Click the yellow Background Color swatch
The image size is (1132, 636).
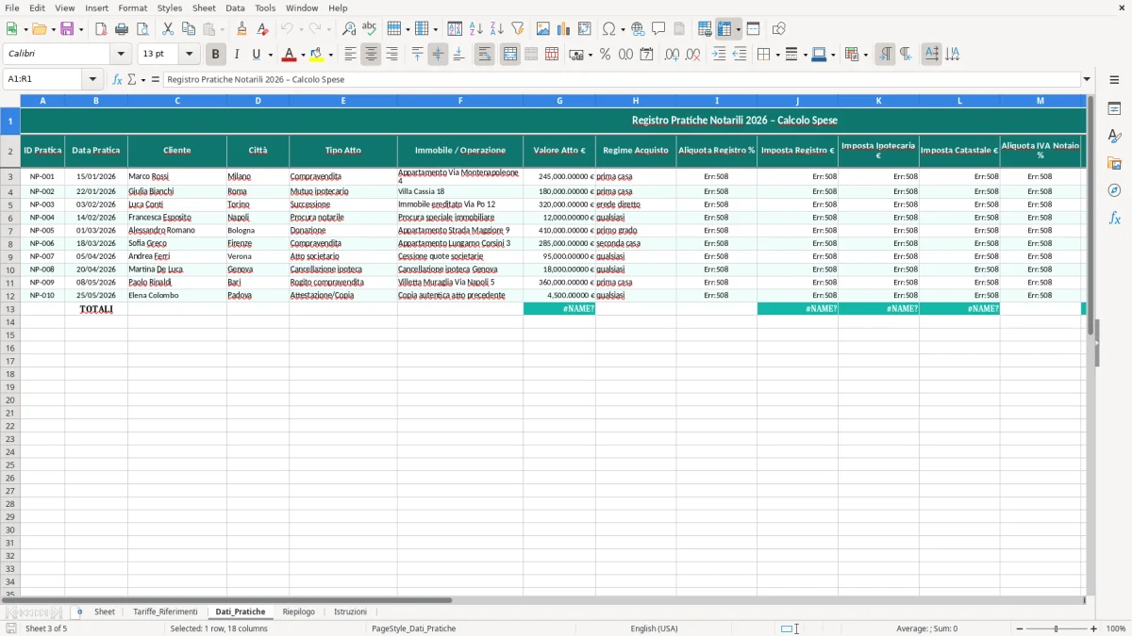pyautogui.click(x=318, y=55)
